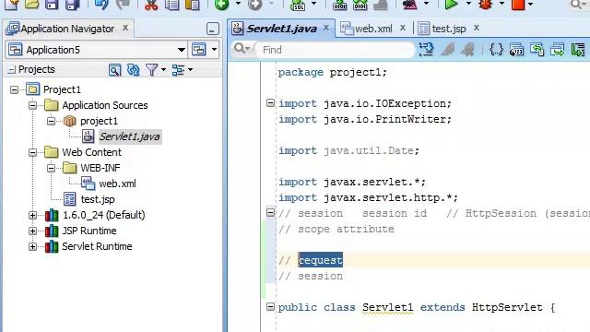
Task: Click the Save All icon
Action: click(x=72, y=5)
